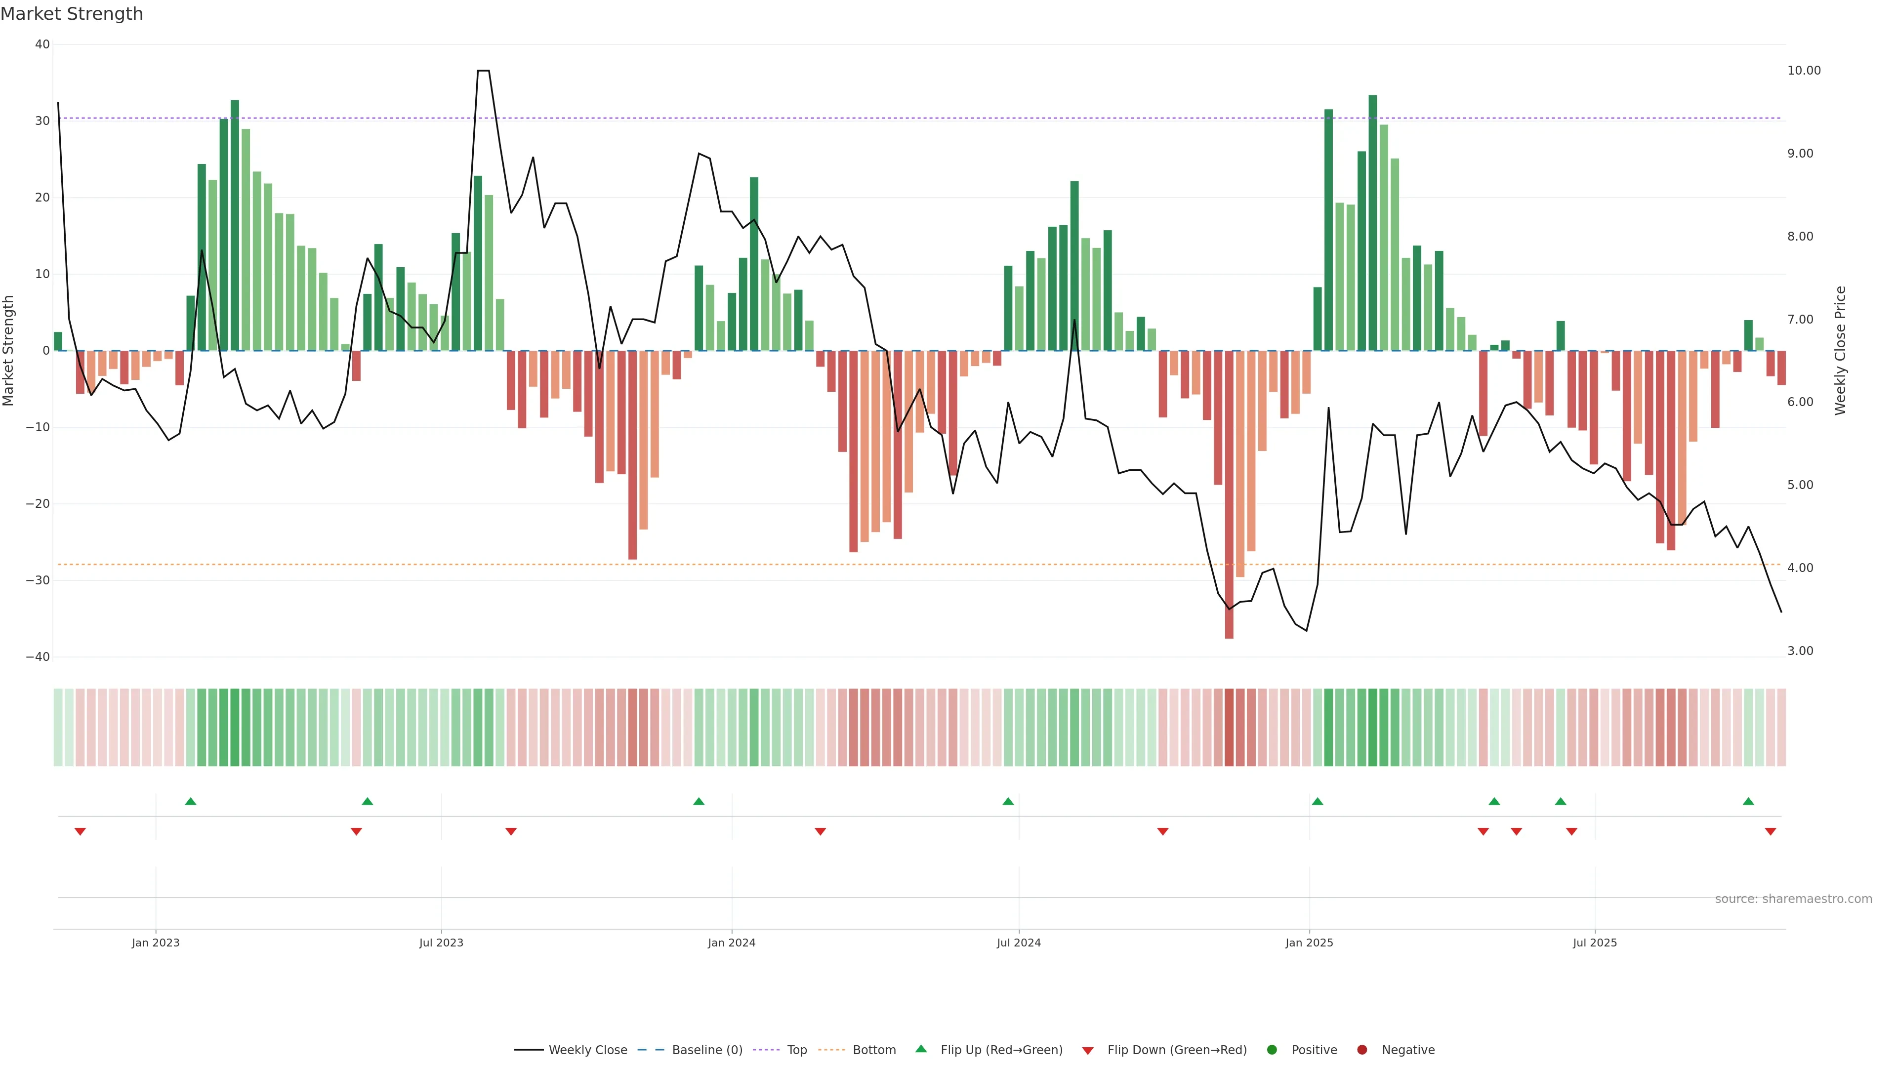The width and height of the screenshot is (1897, 1067).
Task: Click the Weekly Close Price right axis title
Action: pyautogui.click(x=1840, y=351)
